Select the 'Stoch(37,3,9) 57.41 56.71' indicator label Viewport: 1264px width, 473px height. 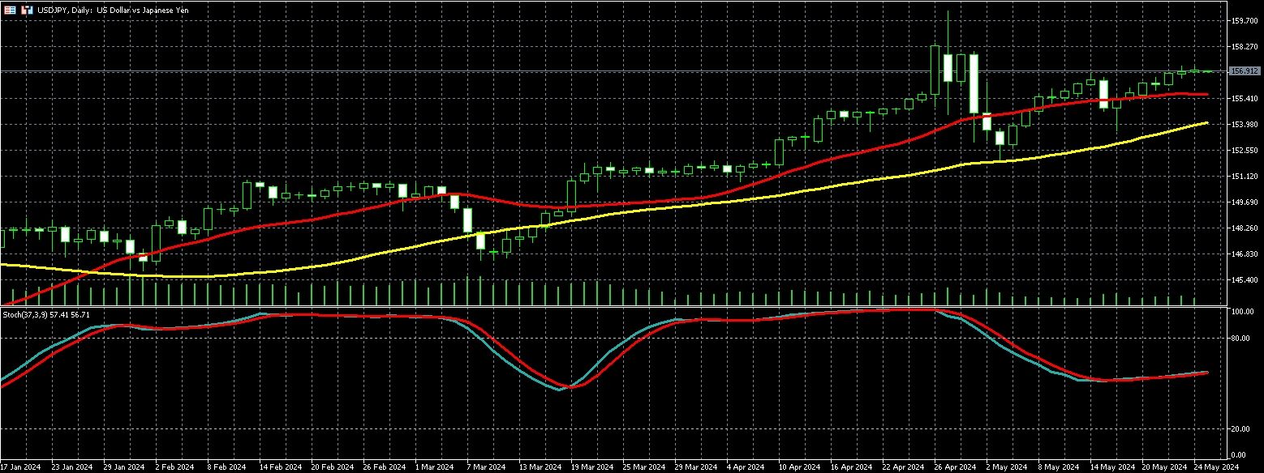(x=47, y=313)
